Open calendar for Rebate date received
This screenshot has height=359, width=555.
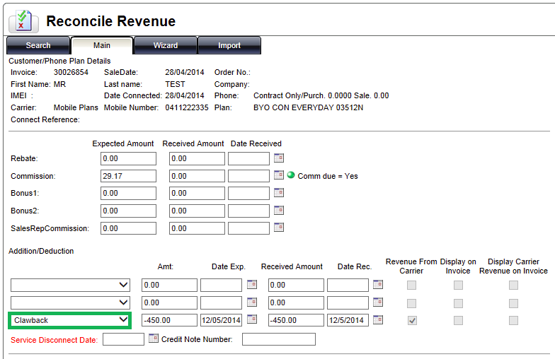click(279, 158)
